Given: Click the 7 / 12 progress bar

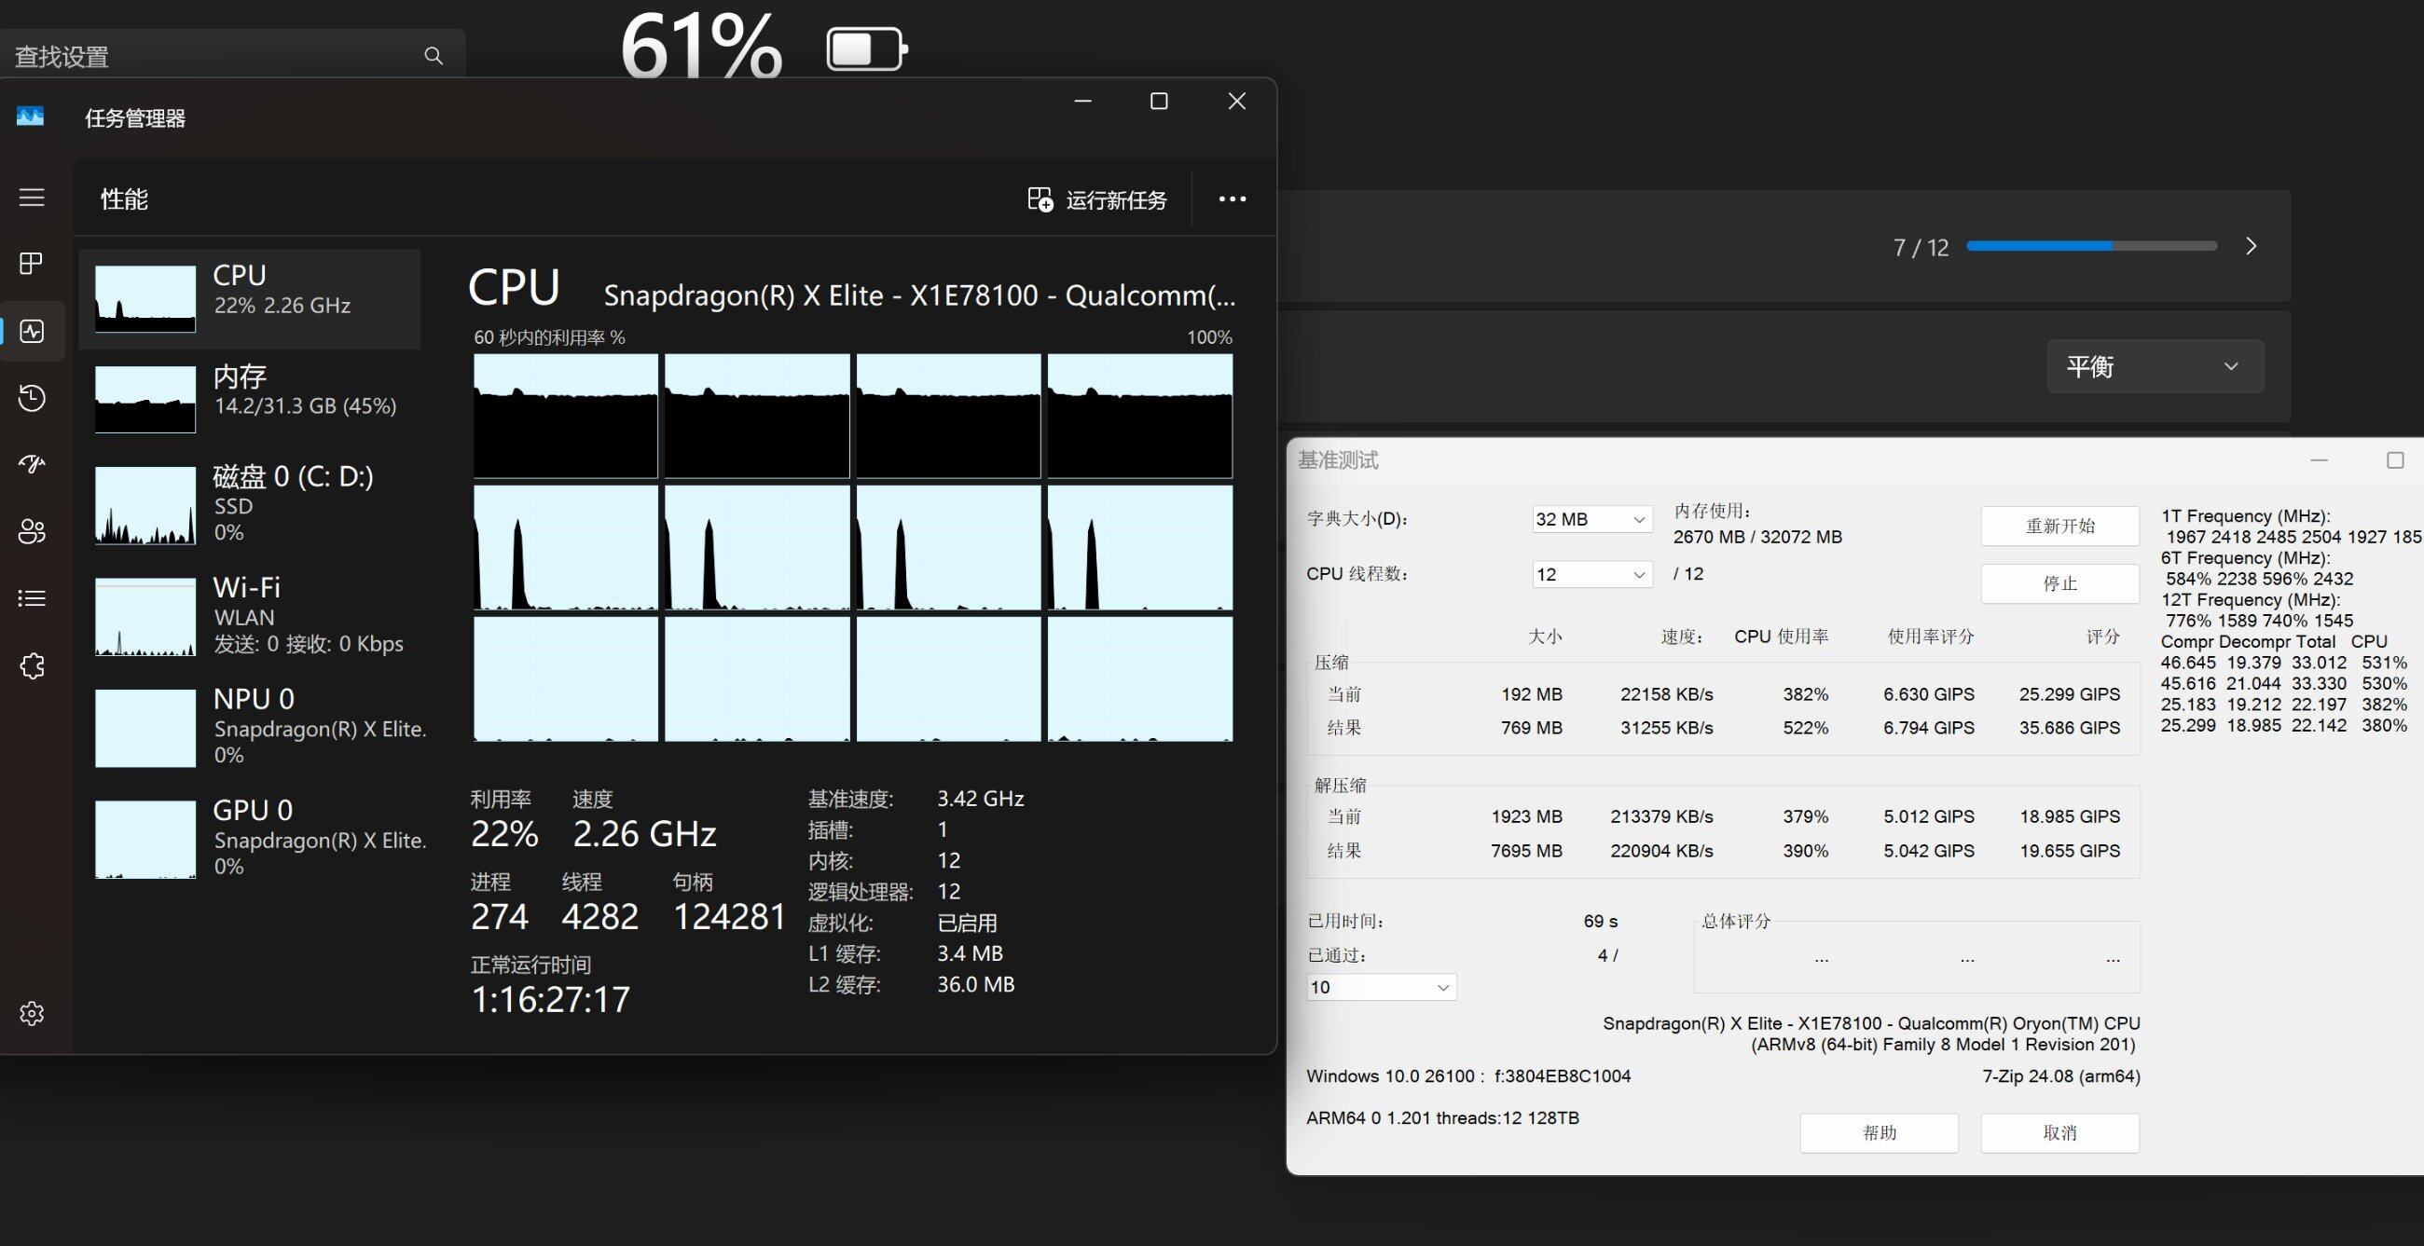Looking at the screenshot, I should (2091, 246).
